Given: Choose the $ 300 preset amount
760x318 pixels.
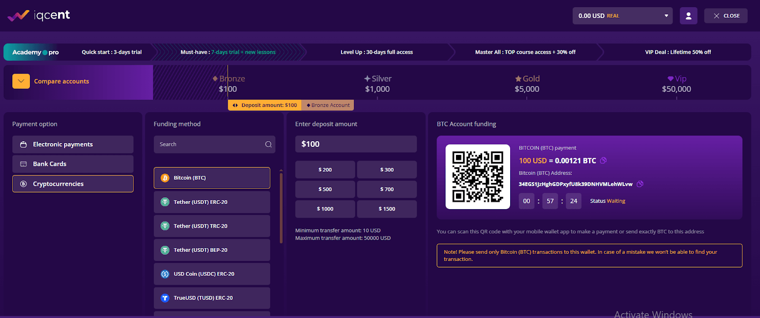Looking at the screenshot, I should (387, 170).
